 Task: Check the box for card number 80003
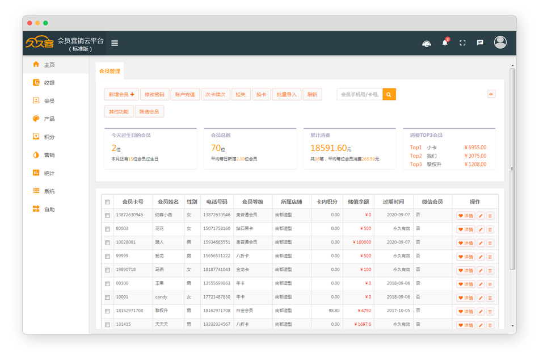click(107, 229)
